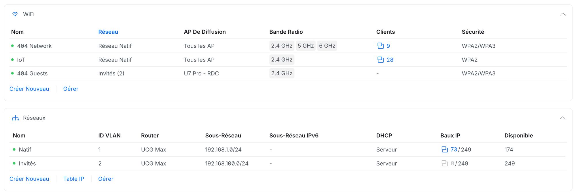
Task: Open Gérer link in the WiFi section
Action: coord(71,89)
